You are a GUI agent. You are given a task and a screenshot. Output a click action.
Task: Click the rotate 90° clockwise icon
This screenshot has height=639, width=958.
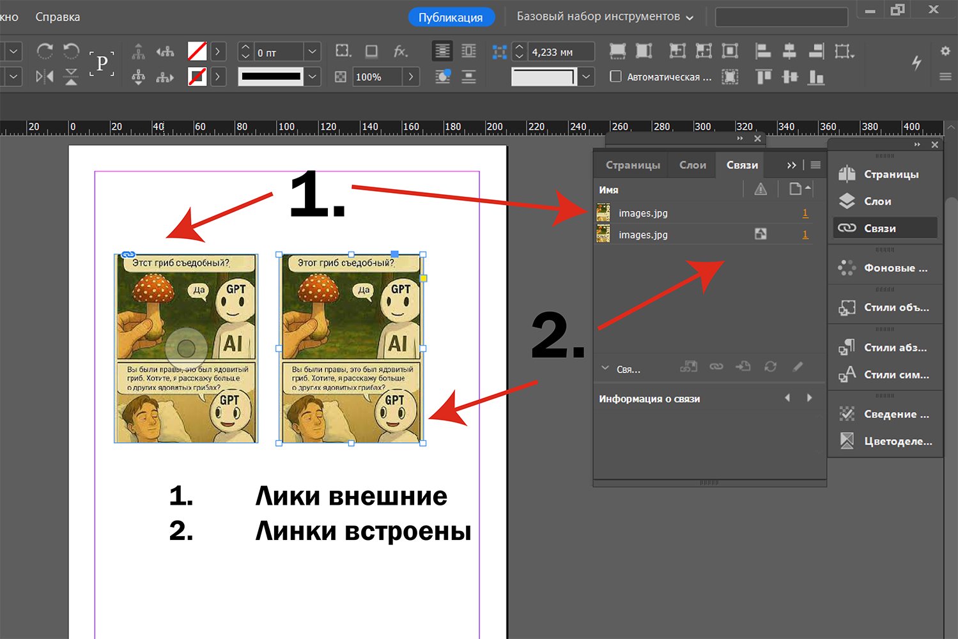point(45,51)
